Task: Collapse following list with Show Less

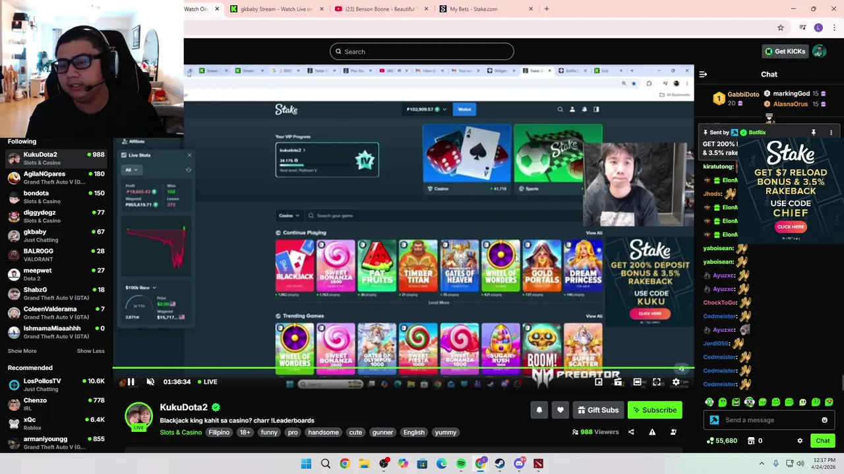Action: click(x=90, y=351)
